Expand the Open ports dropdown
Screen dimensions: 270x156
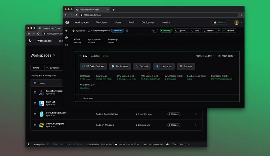point(227,56)
